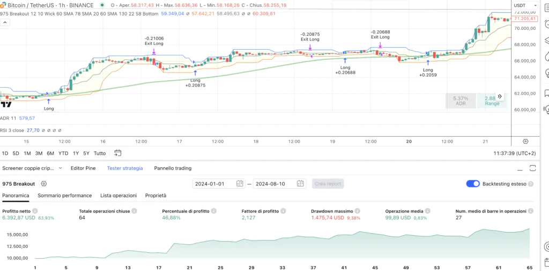This screenshot has width=549, height=271.
Task: Open the Proprietà tab
Action: [156, 196]
